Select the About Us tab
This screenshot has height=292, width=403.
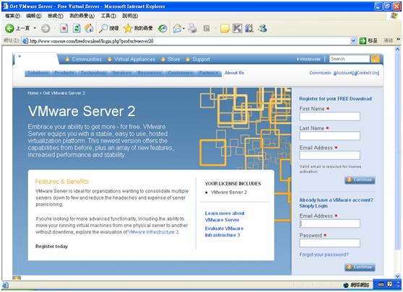coord(234,73)
